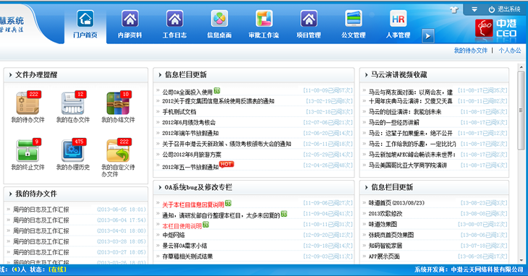Open 人事管理 HR icon
Image resolution: width=528 pixels, height=276 pixels.
click(398, 19)
